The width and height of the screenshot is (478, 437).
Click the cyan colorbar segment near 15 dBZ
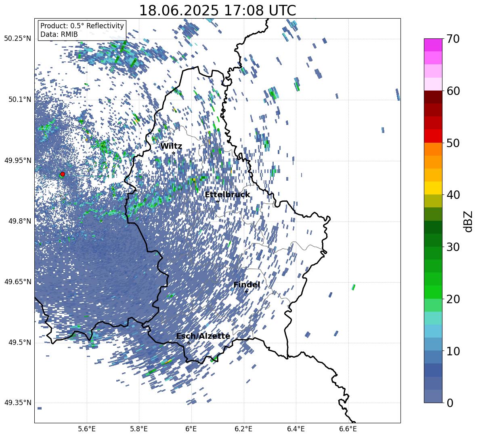click(x=433, y=318)
